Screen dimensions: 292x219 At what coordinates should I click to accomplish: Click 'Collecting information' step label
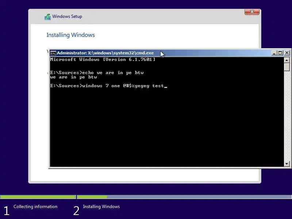point(35,207)
